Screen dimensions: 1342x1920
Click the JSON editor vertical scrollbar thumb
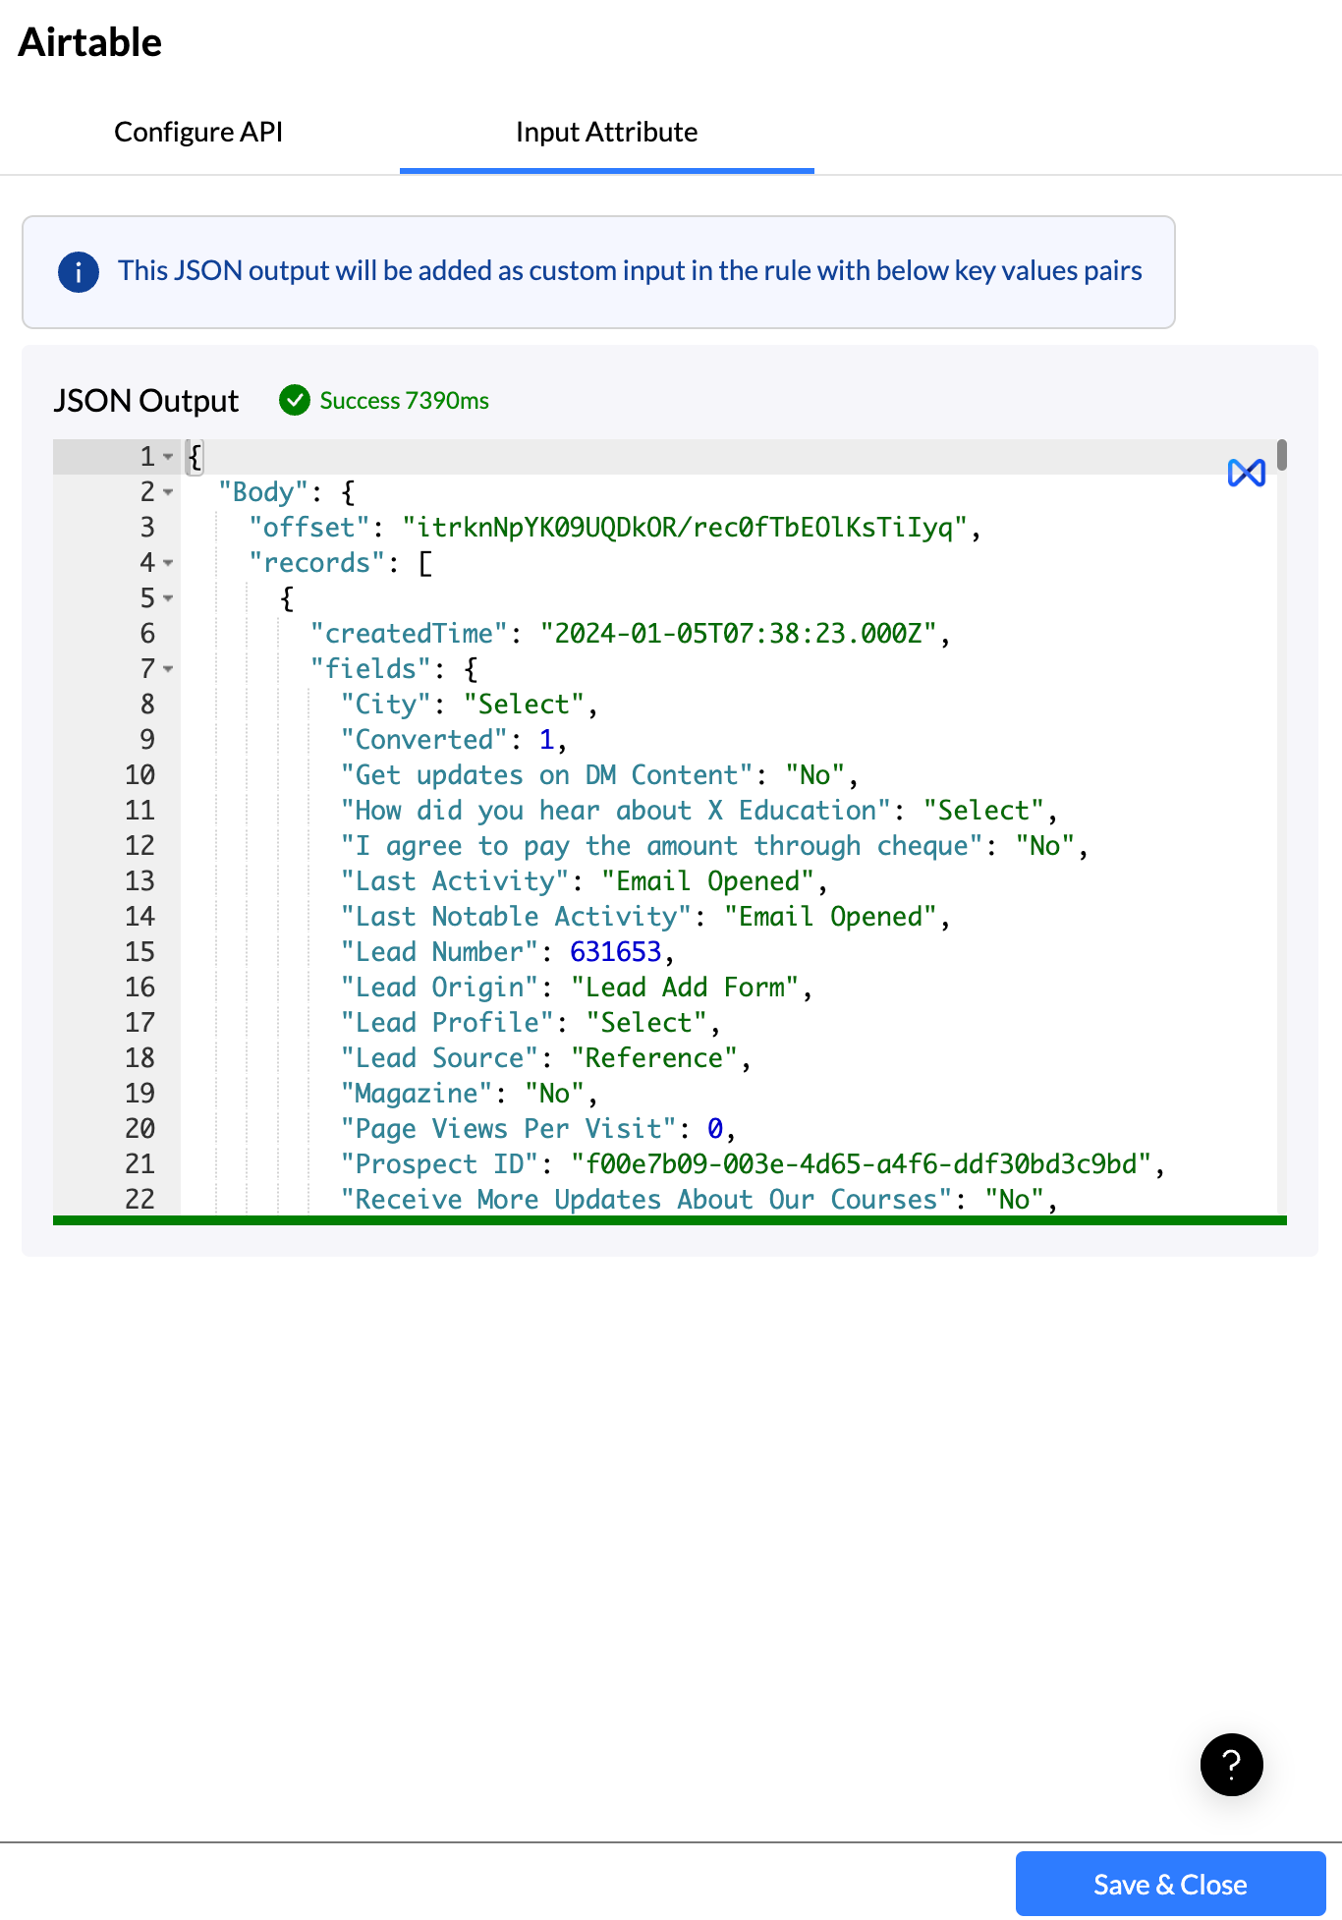point(1282,456)
